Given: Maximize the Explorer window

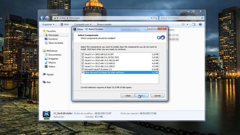Looking at the screenshot, I should point(193,11).
